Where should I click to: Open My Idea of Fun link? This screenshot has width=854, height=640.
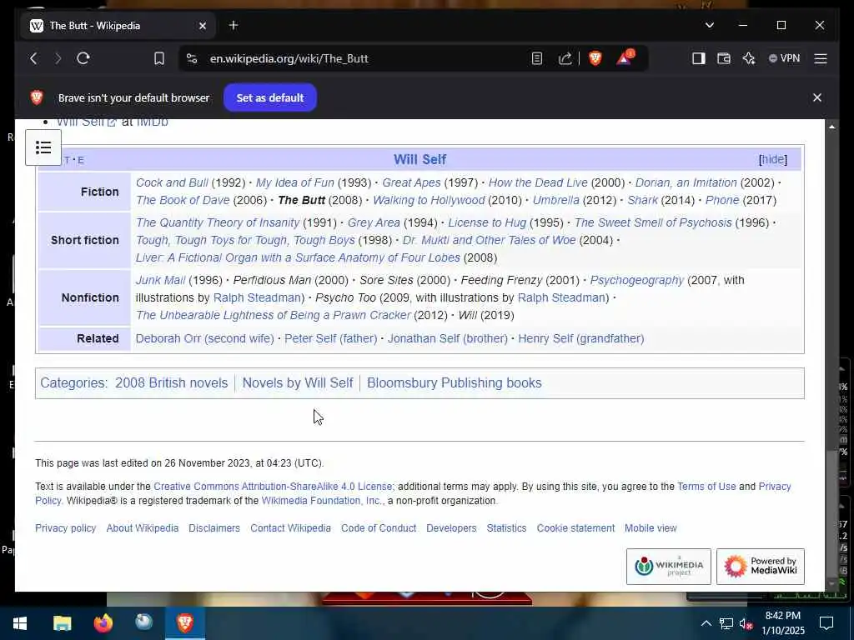tap(294, 182)
